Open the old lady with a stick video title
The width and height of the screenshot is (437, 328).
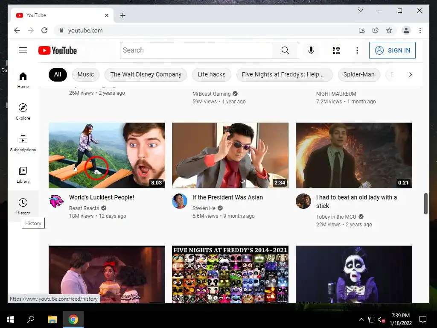pyautogui.click(x=356, y=202)
